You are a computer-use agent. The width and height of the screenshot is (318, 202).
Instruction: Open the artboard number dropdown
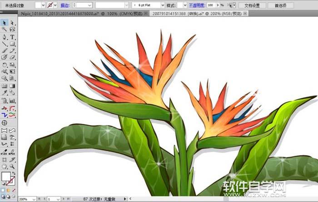pyautogui.click(x=58, y=199)
